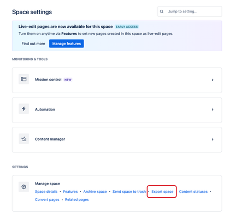The image size is (236, 214).
Task: Click the Early Access badge
Action: 127,27
